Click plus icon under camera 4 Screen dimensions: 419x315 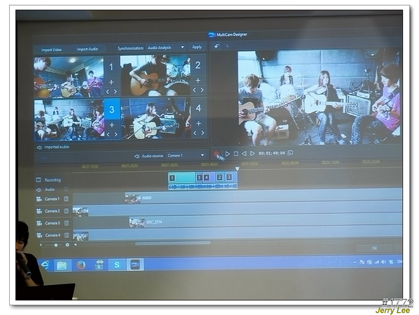pos(198,123)
